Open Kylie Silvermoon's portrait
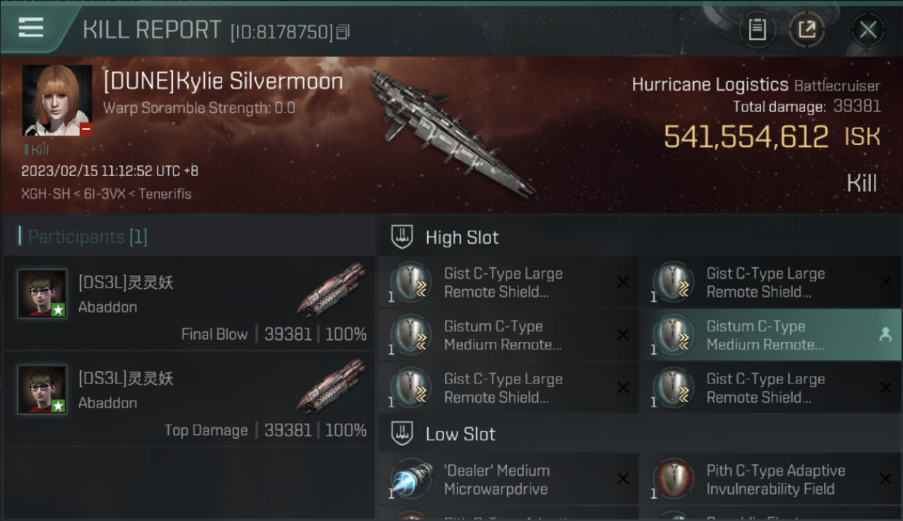 pyautogui.click(x=57, y=100)
